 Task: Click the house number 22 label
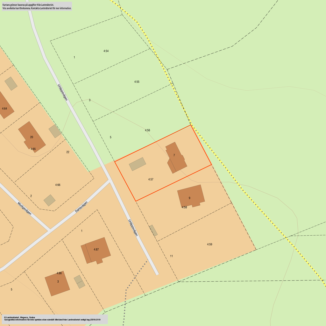[x=68, y=152]
